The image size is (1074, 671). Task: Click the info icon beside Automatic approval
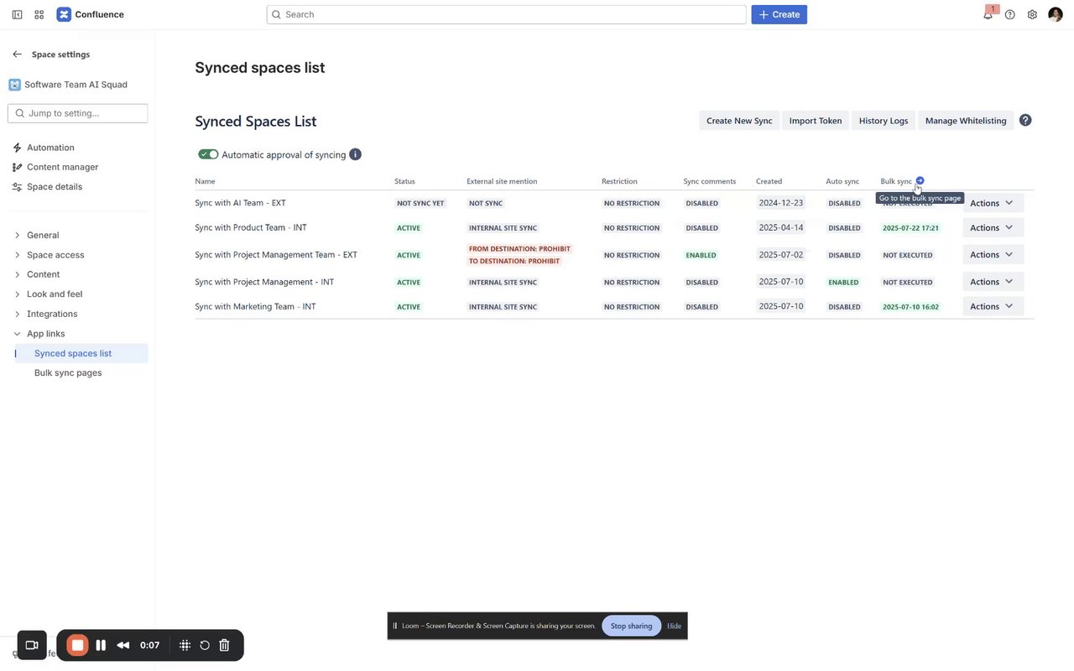coord(355,154)
